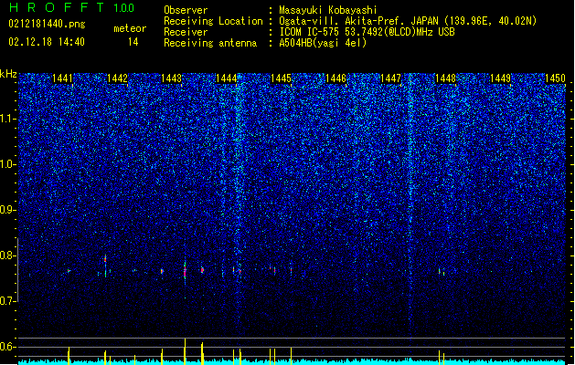Select antenna value A504HB(yagi 4el)
The image size is (575, 365).
[x=323, y=43]
